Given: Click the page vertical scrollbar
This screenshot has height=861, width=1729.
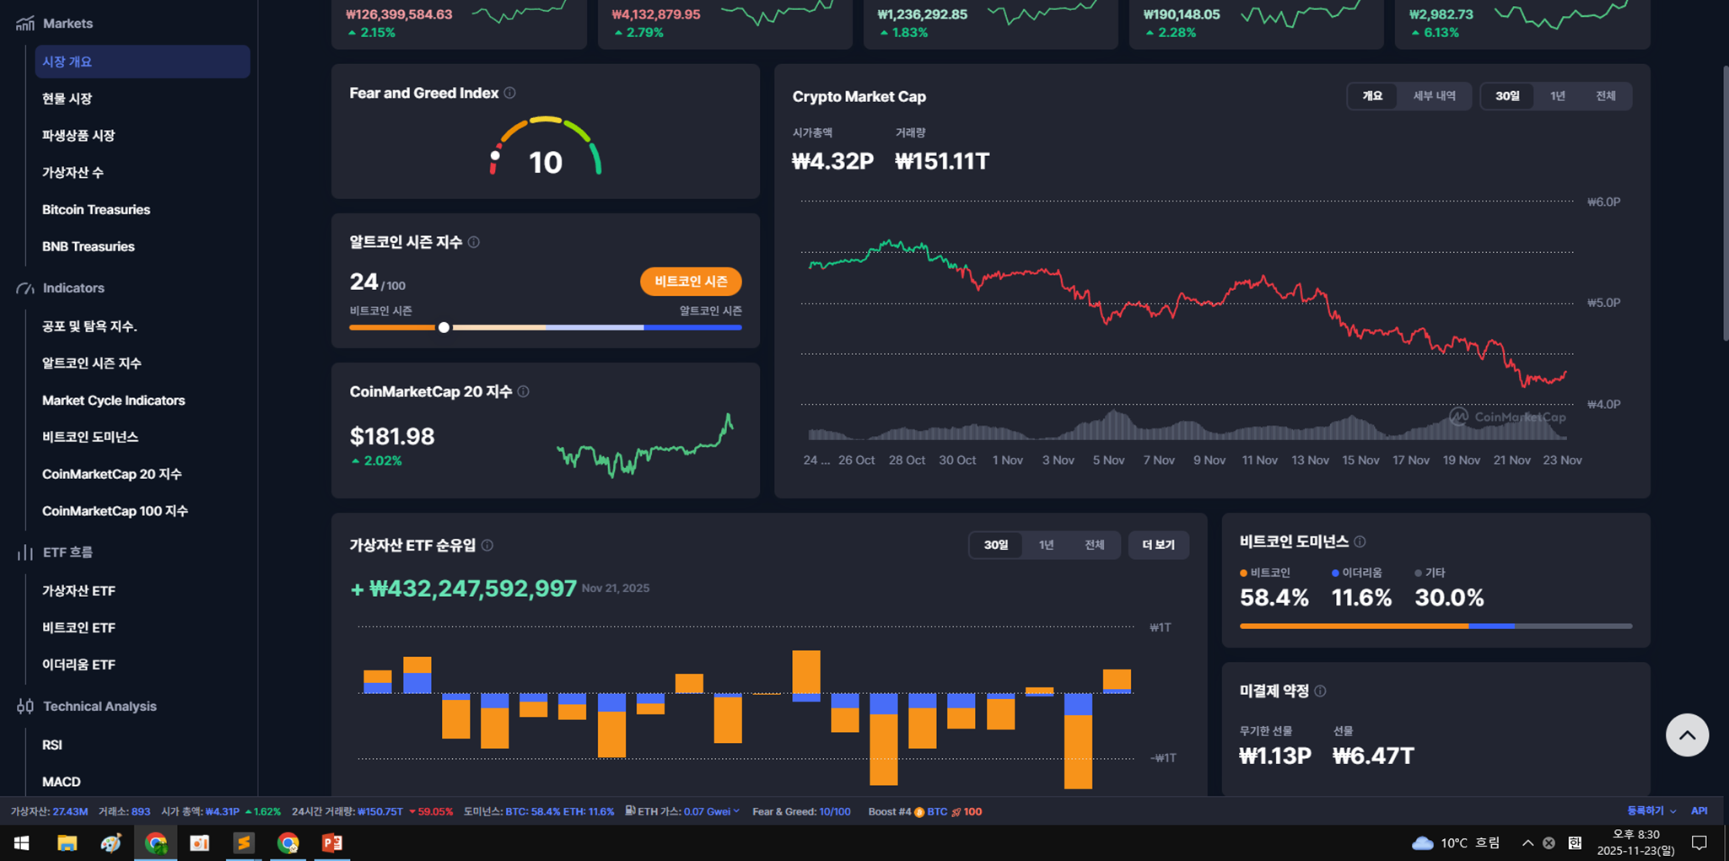Looking at the screenshot, I should [x=1725, y=202].
